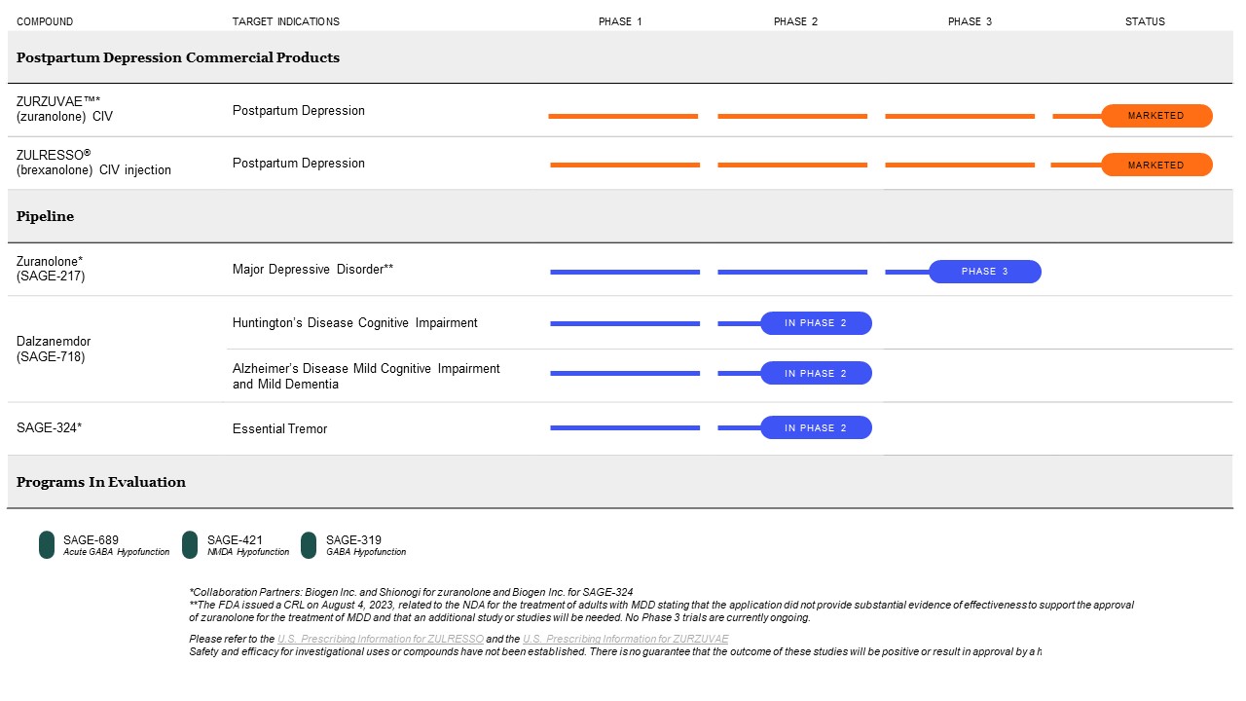Screen dimensions: 1246x701
Task: Click the ZURZUVAE Marketed status badge
Action: (x=1156, y=116)
